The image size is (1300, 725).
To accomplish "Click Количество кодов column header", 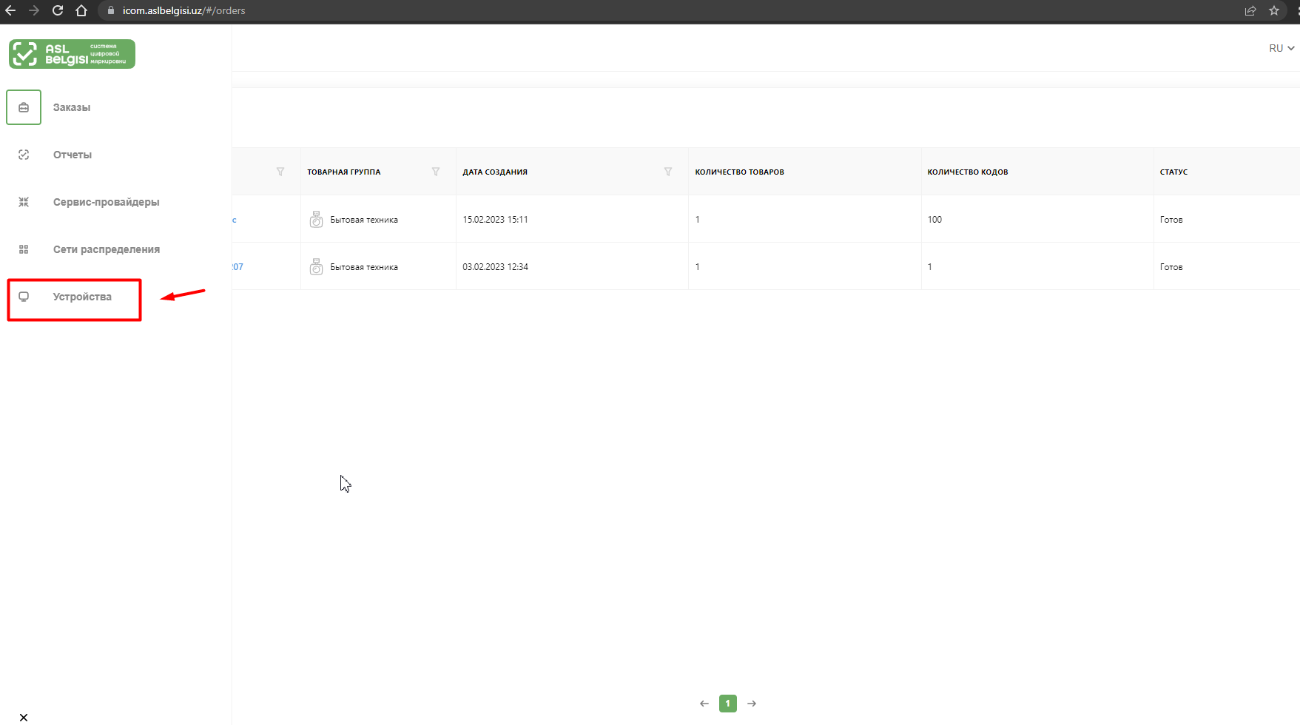I will (x=968, y=172).
